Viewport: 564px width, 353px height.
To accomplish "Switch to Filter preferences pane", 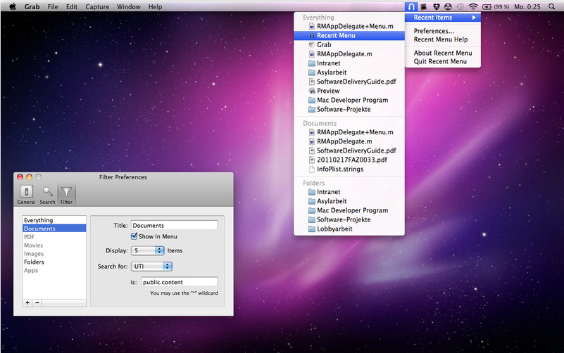I will (66, 195).
